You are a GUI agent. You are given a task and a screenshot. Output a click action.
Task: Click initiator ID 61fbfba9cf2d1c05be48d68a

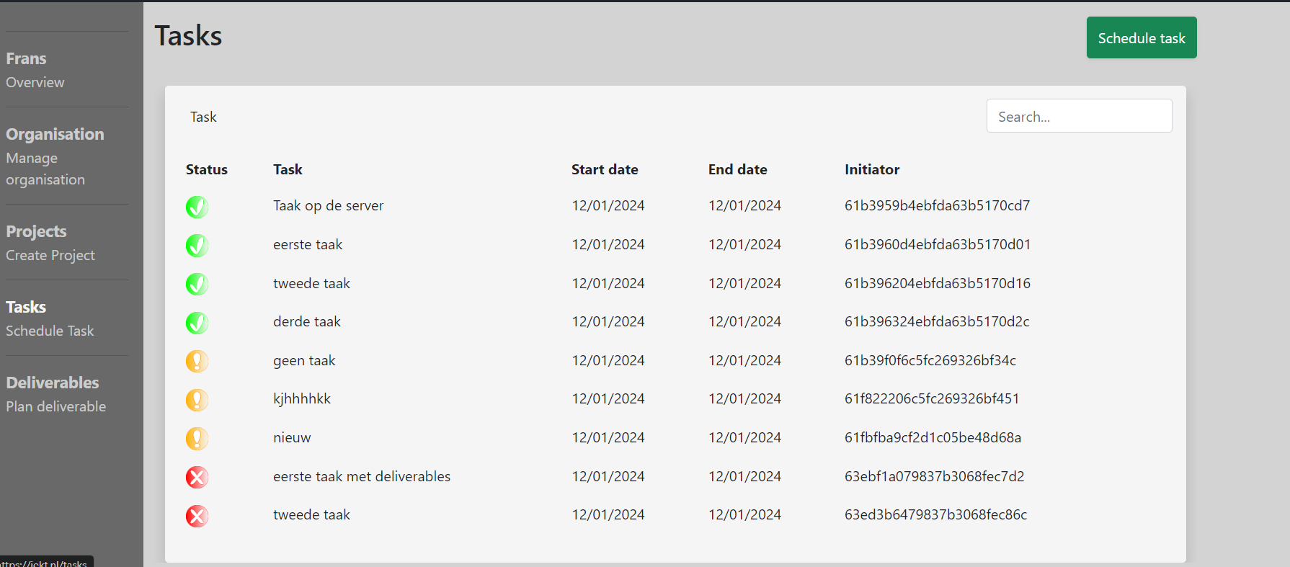933,438
